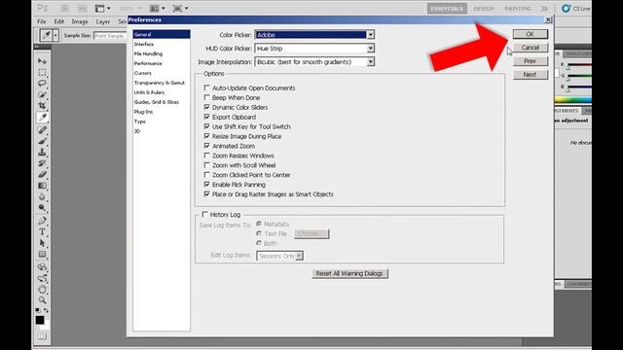Image resolution: width=623 pixels, height=350 pixels.
Task: Select the Hand tool
Action: point(42,289)
